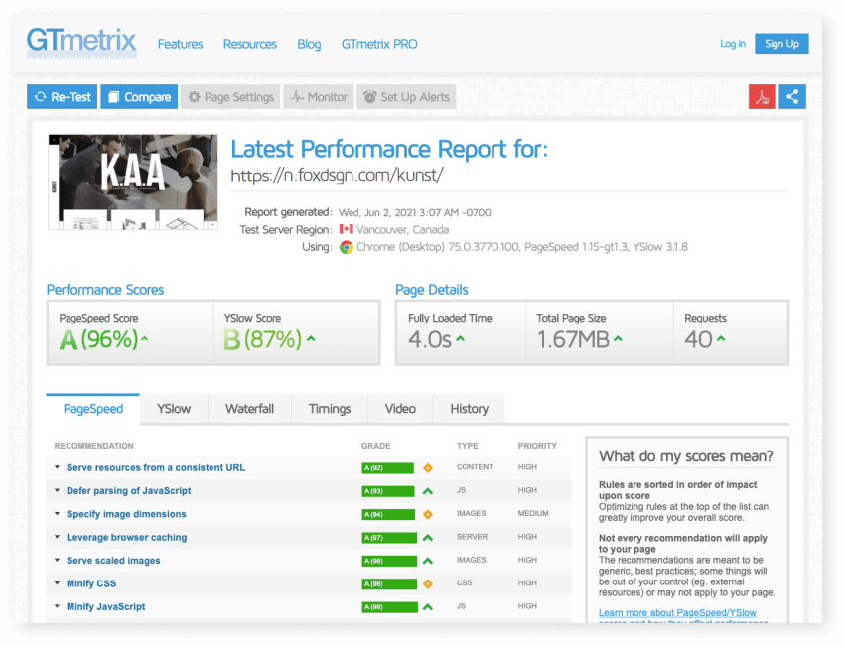Click the red-white share icon button
Viewport: 845px width, 646px height.
coord(792,97)
